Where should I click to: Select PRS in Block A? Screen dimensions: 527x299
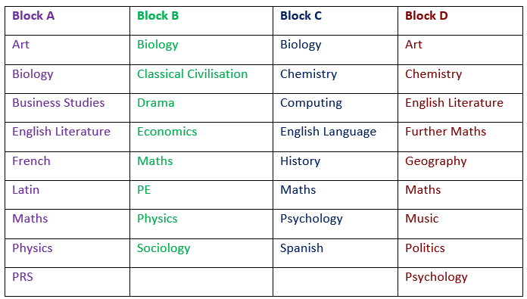pos(23,277)
